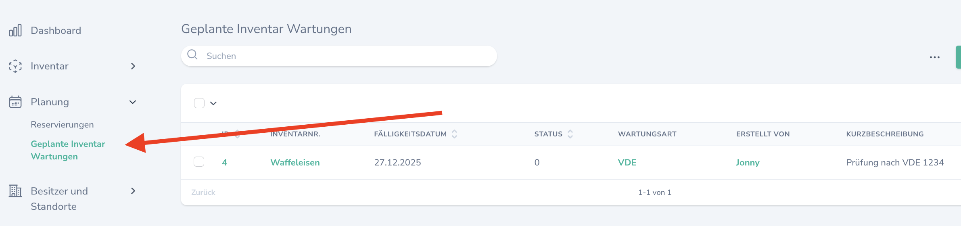The image size is (961, 226).
Task: Click the Inventar sidebar icon
Action: click(15, 66)
